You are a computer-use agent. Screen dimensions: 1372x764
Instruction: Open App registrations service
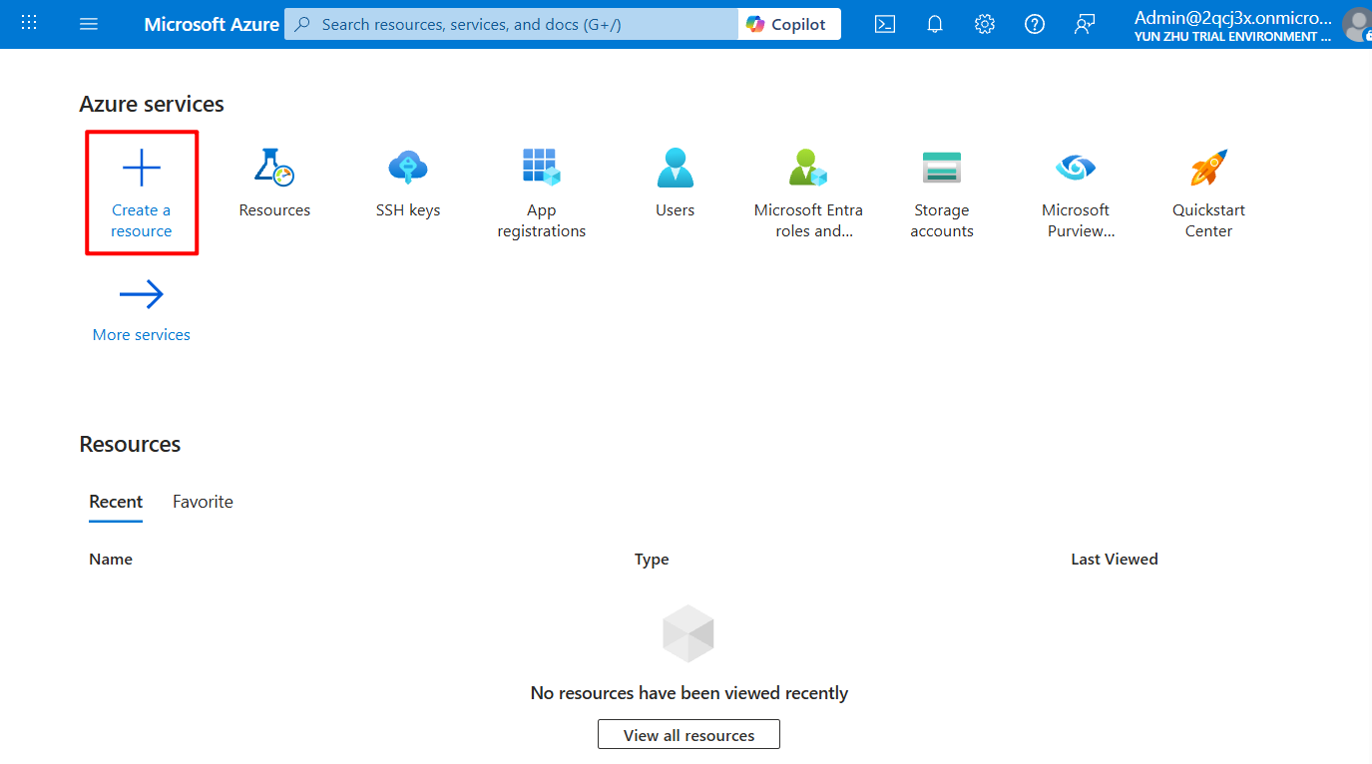pos(541,169)
